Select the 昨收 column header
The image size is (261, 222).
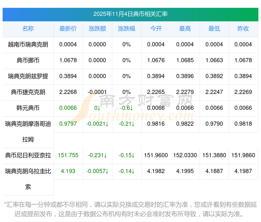pyautogui.click(x=243, y=29)
